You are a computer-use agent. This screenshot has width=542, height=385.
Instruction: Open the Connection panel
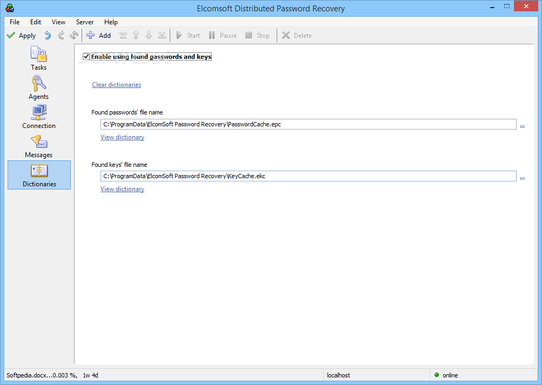click(x=39, y=117)
